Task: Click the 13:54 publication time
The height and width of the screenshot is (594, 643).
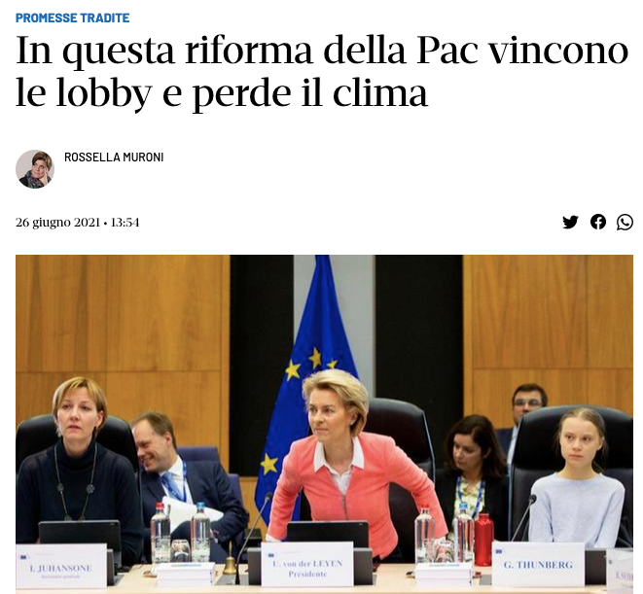Action: 125,223
